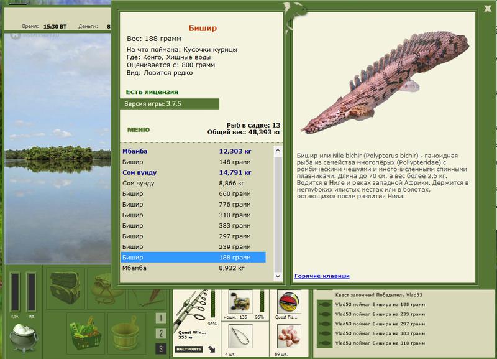Open the backpack inventory icon

click(x=65, y=287)
